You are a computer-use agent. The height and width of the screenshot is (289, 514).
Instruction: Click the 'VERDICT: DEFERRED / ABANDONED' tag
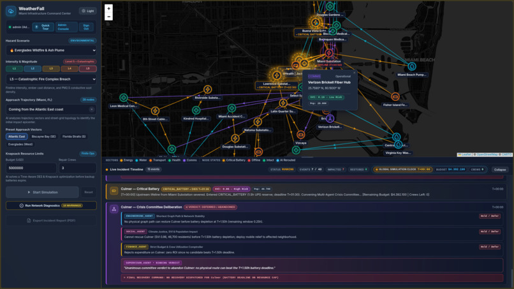[x=210, y=207]
